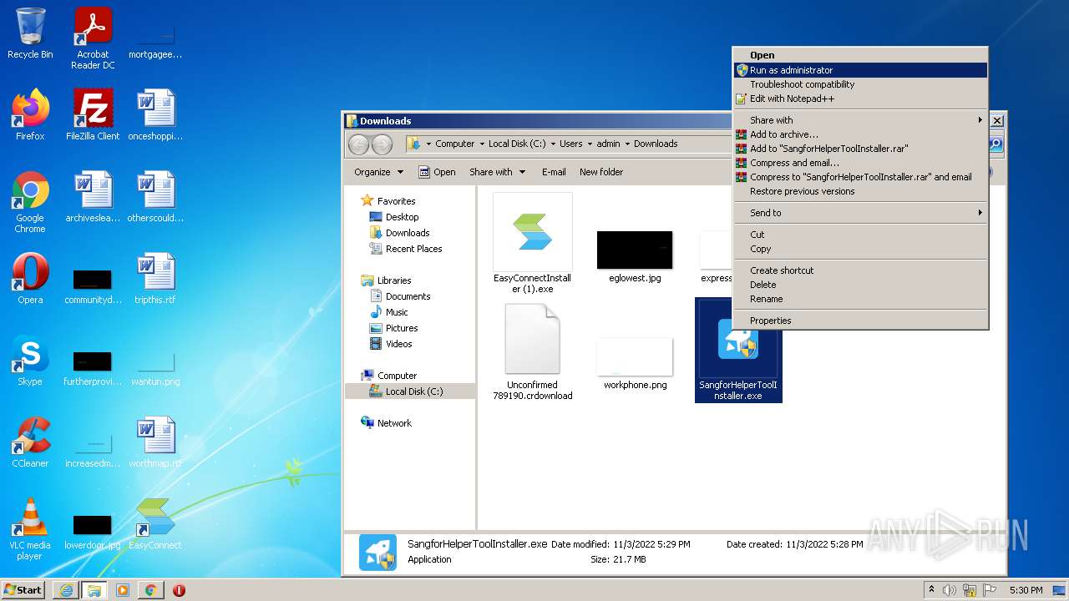Launch Google Chrome desktop shortcut

tap(30, 202)
